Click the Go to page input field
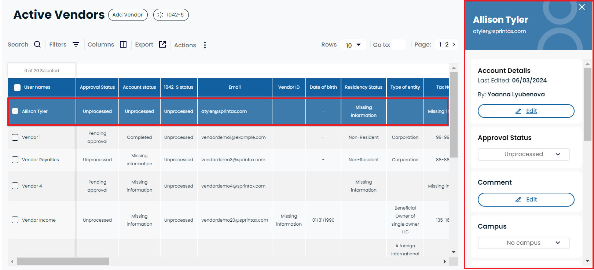 point(399,45)
